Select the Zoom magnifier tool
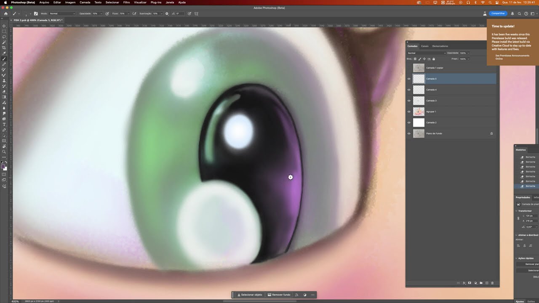Viewport: 539px width, 303px height. click(x=4, y=152)
